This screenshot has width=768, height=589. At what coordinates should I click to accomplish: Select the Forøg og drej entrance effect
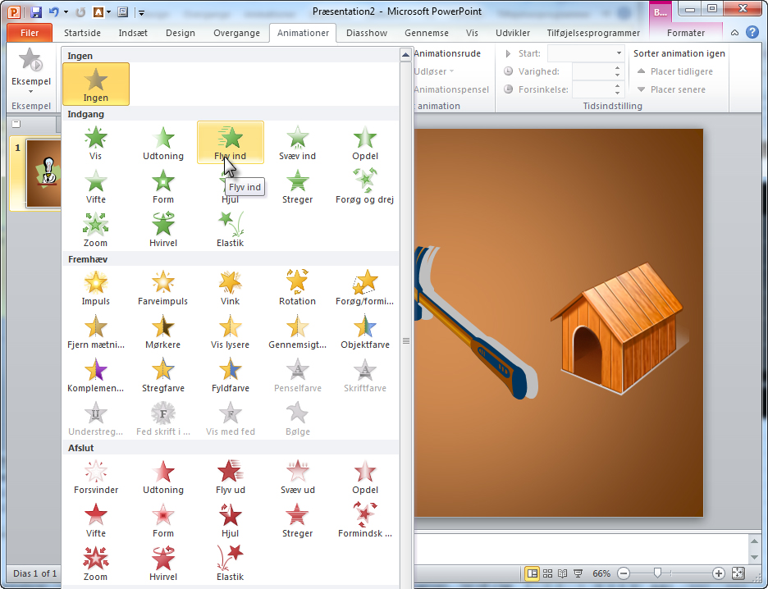(364, 186)
